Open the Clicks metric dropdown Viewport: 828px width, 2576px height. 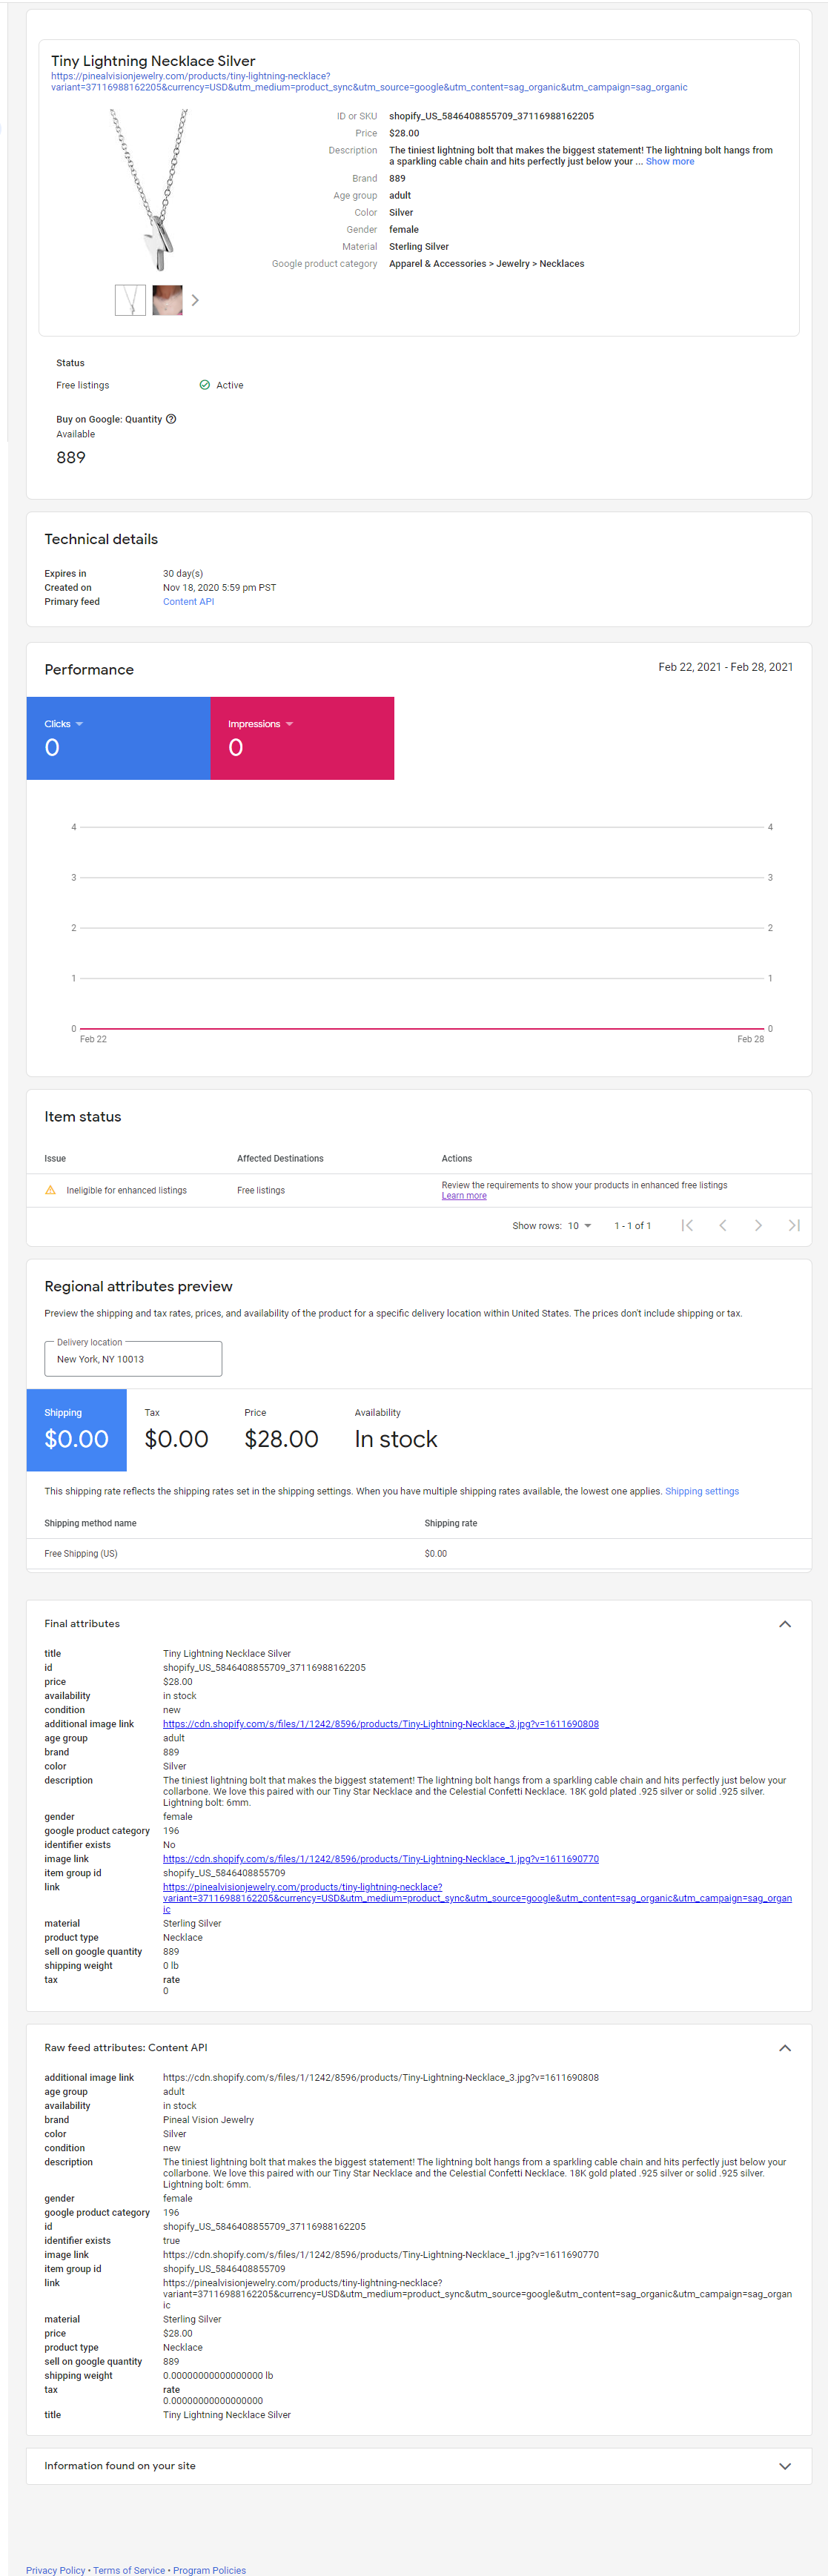click(x=79, y=724)
